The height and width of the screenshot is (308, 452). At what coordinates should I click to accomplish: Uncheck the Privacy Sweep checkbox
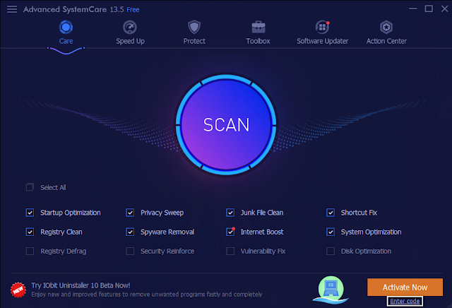coord(130,213)
